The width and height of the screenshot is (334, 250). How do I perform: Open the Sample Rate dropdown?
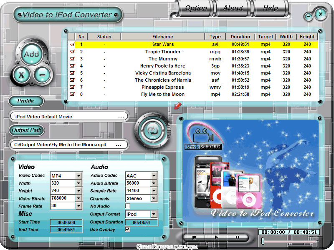(x=154, y=191)
